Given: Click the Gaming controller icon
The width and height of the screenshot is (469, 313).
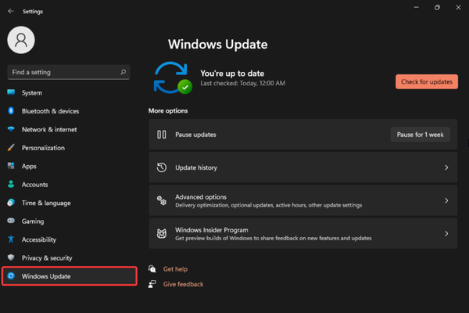Looking at the screenshot, I should (x=11, y=221).
